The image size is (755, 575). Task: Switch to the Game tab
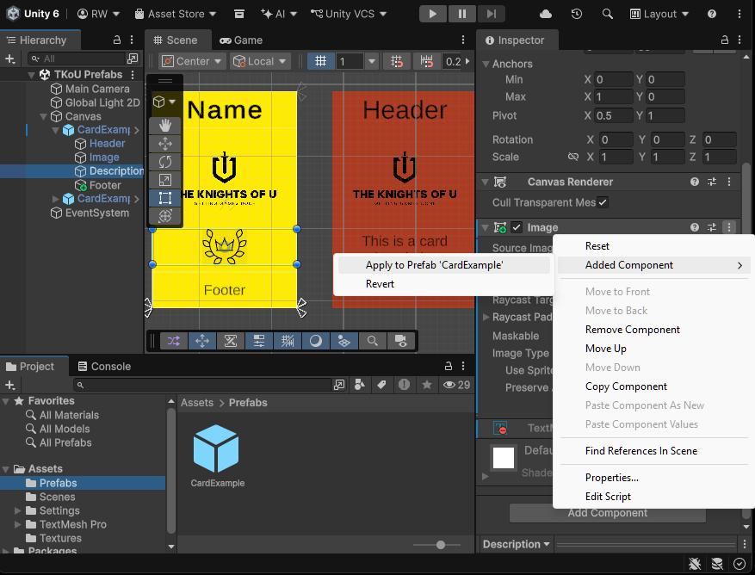pyautogui.click(x=241, y=40)
